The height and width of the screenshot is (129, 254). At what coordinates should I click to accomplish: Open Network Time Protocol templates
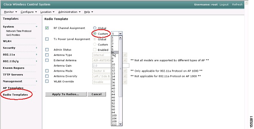(x=19, y=31)
